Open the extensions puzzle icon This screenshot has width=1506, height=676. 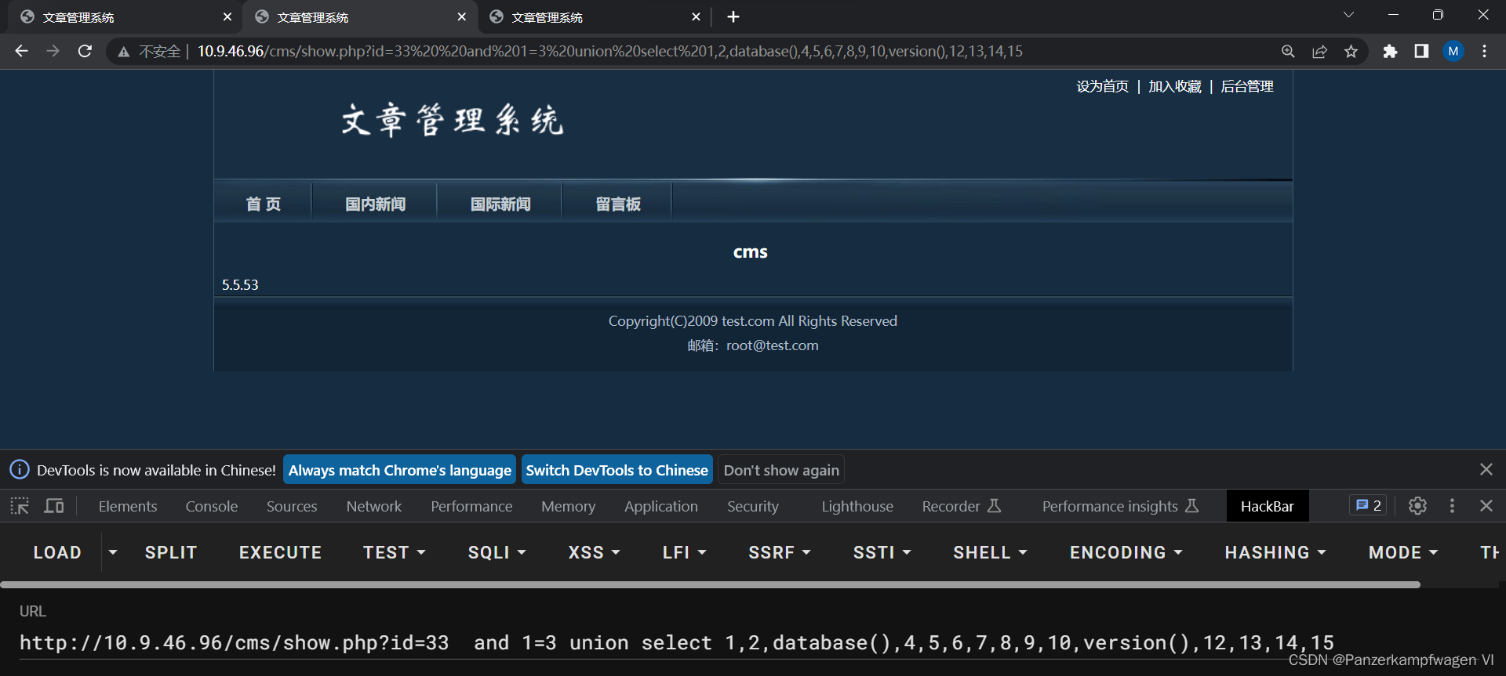coord(1390,51)
